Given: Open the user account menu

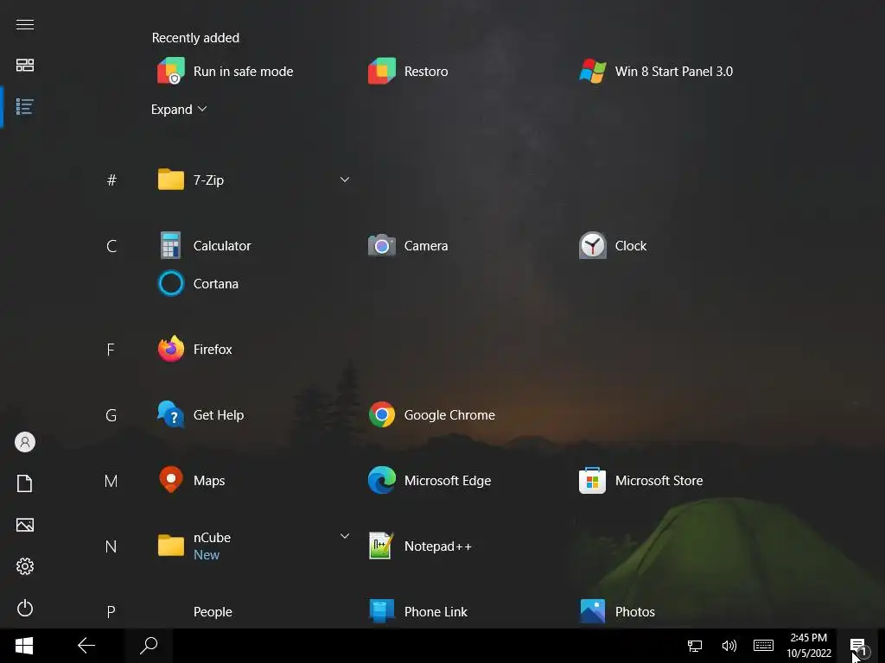Looking at the screenshot, I should pos(25,442).
